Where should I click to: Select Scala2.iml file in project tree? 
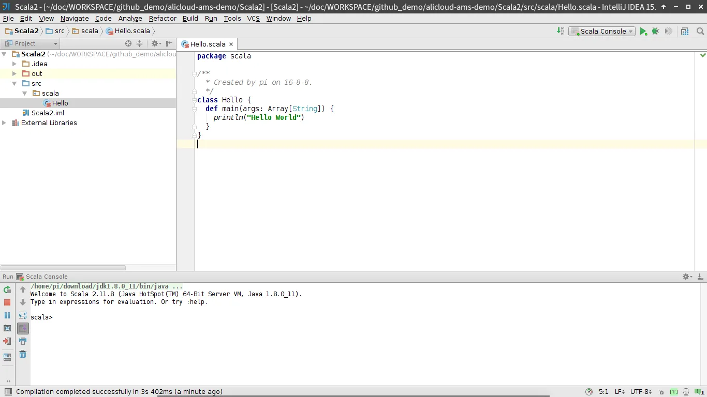click(43, 113)
